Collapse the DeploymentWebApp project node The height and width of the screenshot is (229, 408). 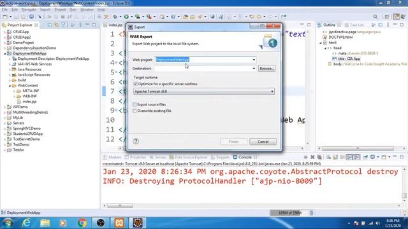pos(4,53)
